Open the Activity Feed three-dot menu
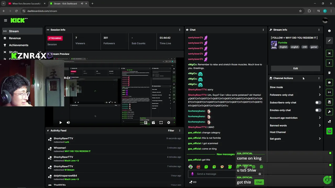The width and height of the screenshot is (335, 188). coord(180,131)
